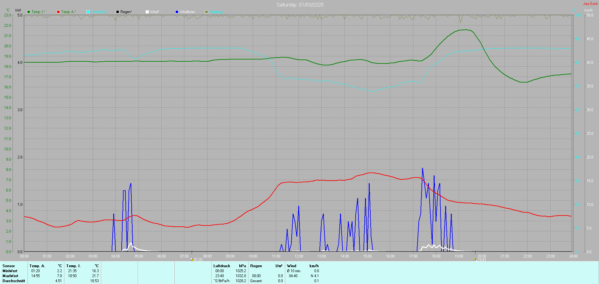The image size is (599, 284).
Task: Click the "1025.2" minimum pressure value
Action: tap(241, 271)
